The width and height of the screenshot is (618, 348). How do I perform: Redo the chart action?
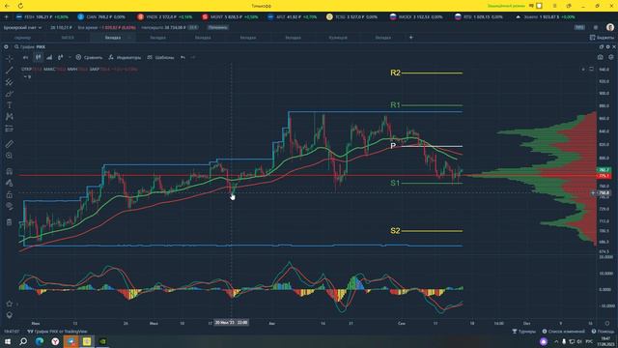pyautogui.click(x=193, y=58)
